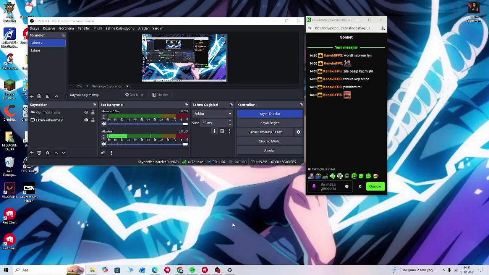This screenshot has width=489, height=275.
Task: Delete the selected scene with the Sahneler trash icon
Action: click(x=39, y=96)
